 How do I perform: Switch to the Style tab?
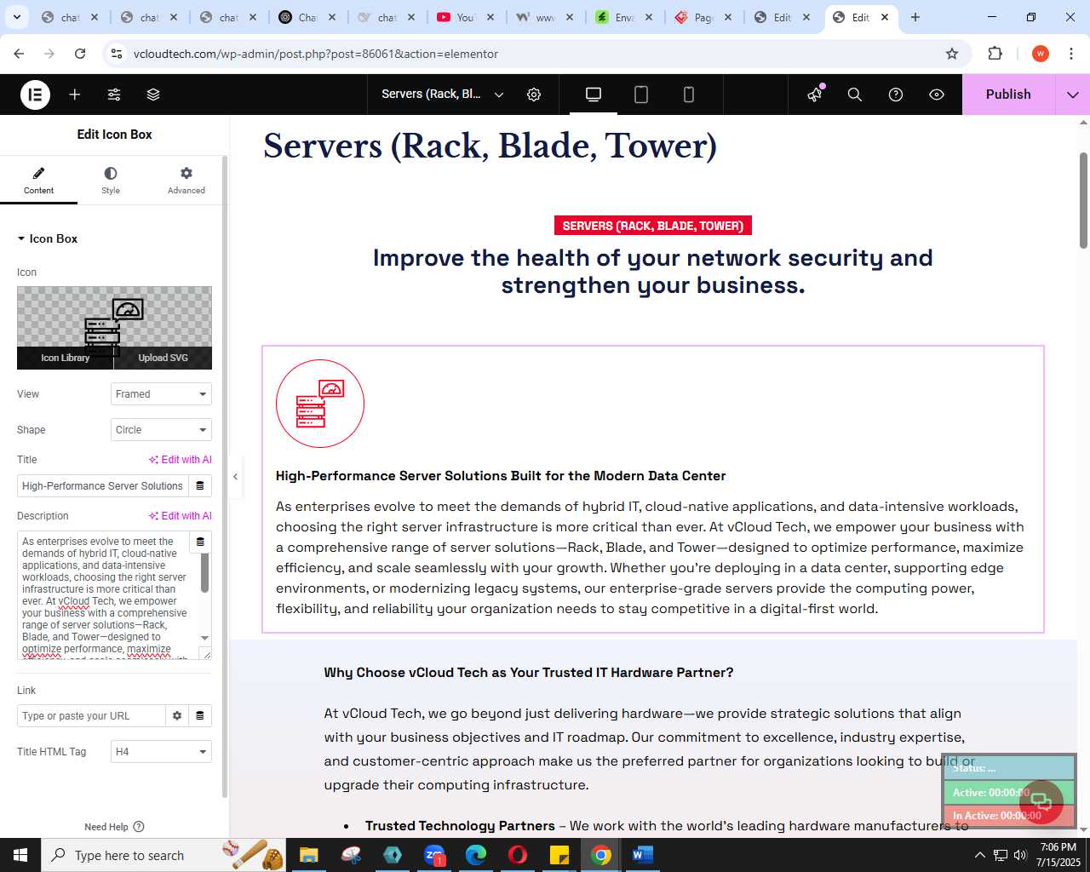[x=111, y=180]
